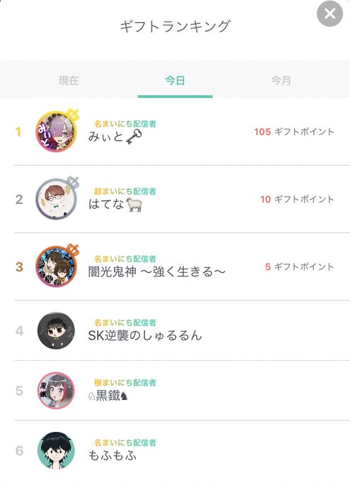This screenshot has width=350, height=483.
Task: Tap もふもふ's teal avatar
Action: [x=56, y=450]
